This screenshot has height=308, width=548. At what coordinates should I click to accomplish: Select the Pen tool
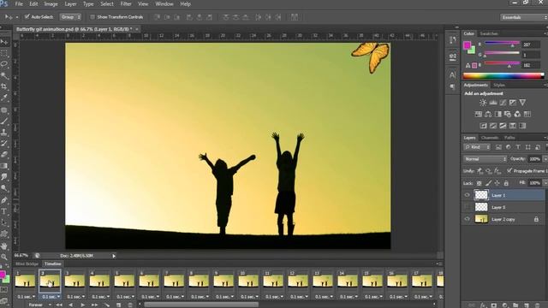[4, 200]
